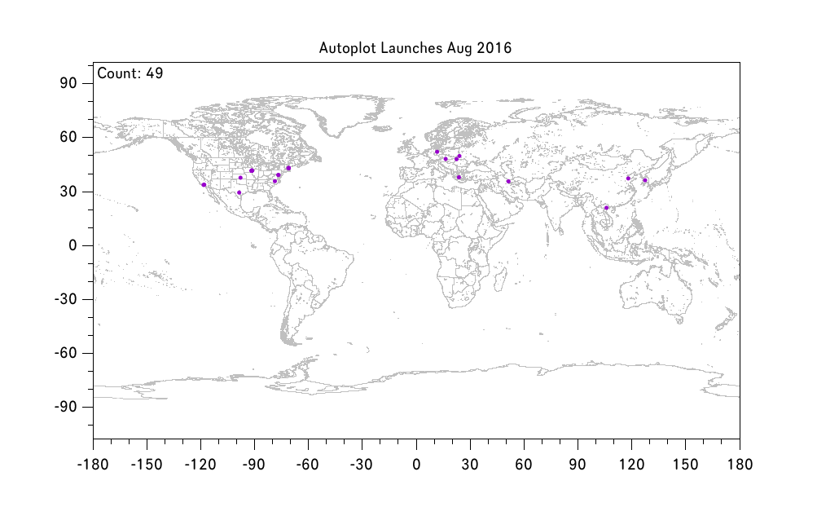
Task: Click the x-axis tick label "0"
Action: (416, 465)
